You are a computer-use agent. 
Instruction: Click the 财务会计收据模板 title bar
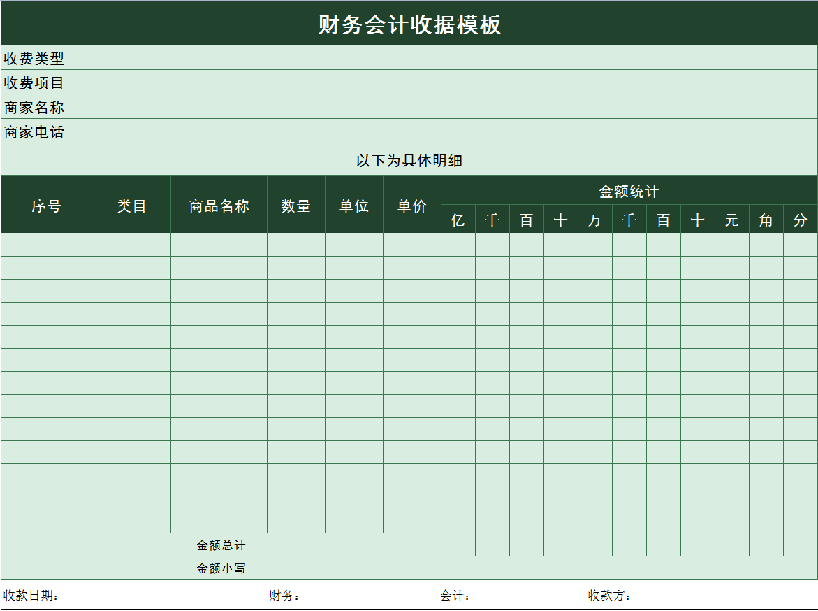click(x=409, y=22)
